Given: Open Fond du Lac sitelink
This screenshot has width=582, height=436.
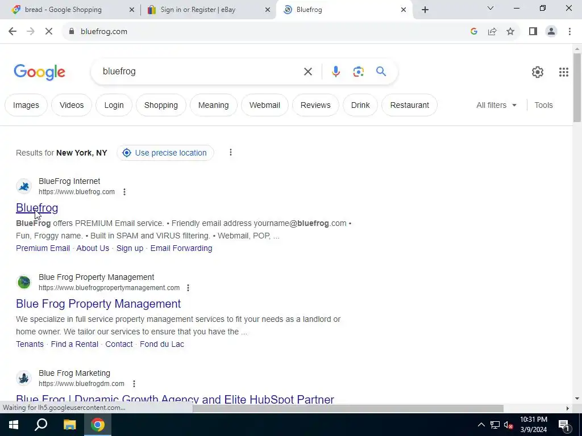Looking at the screenshot, I should coord(162,345).
